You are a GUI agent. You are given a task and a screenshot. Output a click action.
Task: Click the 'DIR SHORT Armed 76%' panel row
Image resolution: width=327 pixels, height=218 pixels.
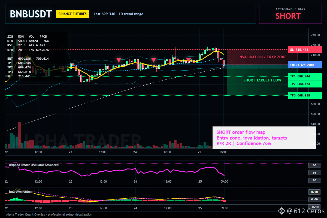click(x=28, y=41)
